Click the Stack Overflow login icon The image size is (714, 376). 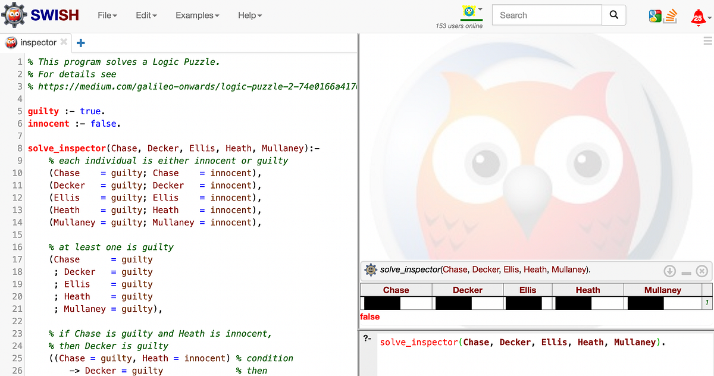coord(671,15)
